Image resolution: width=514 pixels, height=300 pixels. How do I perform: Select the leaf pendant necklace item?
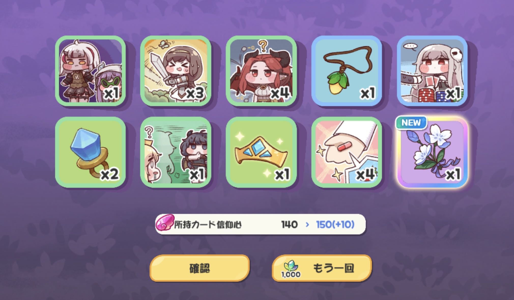(x=347, y=71)
